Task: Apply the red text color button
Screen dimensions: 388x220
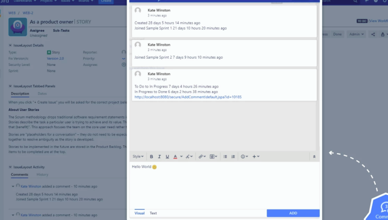Action: [175, 156]
